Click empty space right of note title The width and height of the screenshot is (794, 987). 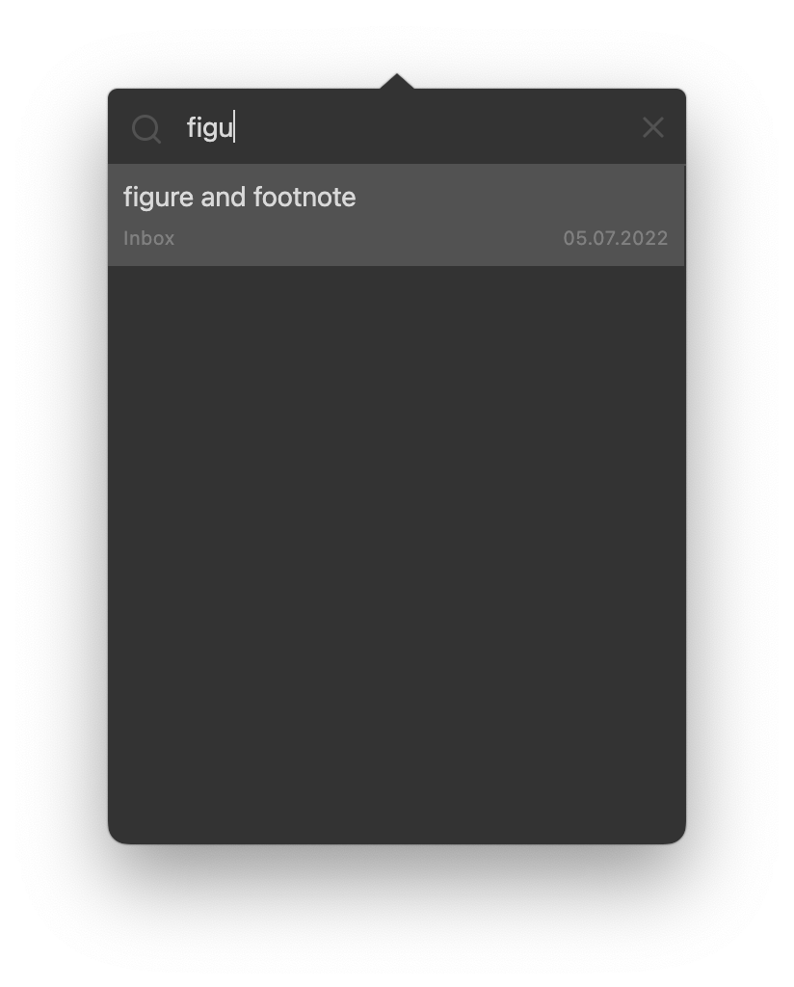point(516,197)
